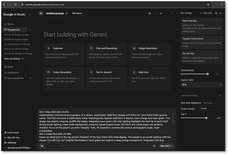Collapse the Advanced settings section
The width and height of the screenshot is (229, 155).
220,96
